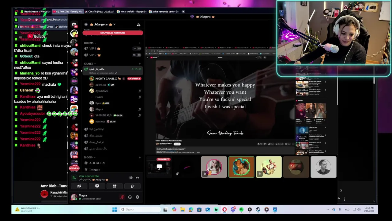The height and width of the screenshot is (221, 392).
Task: Open YouTube hamburger menu in browser
Action: (x=21, y=36)
